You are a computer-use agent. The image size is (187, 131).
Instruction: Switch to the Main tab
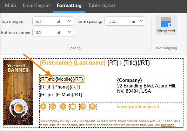(11, 6)
